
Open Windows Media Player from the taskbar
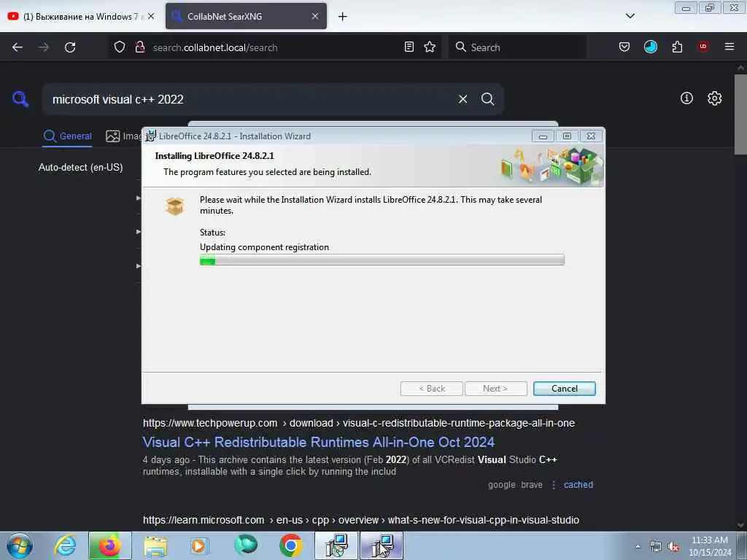click(x=198, y=546)
